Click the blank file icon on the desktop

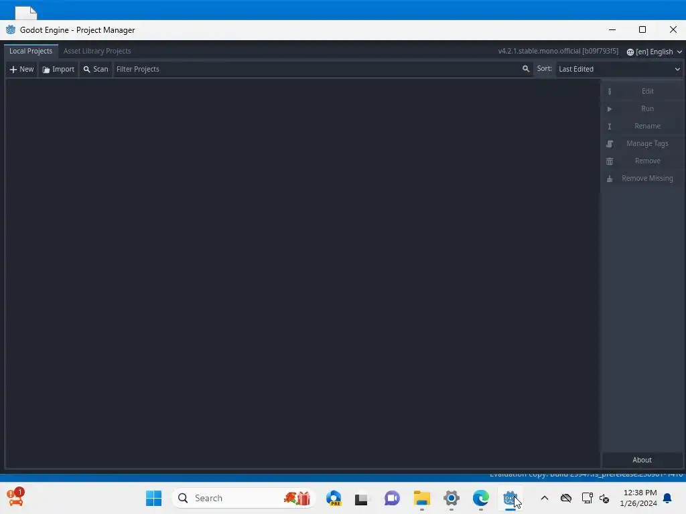[26, 13]
